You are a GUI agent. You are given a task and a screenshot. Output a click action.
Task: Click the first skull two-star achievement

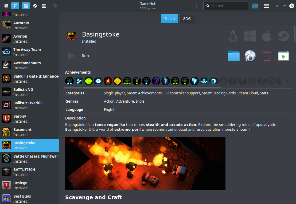coord(69,81)
